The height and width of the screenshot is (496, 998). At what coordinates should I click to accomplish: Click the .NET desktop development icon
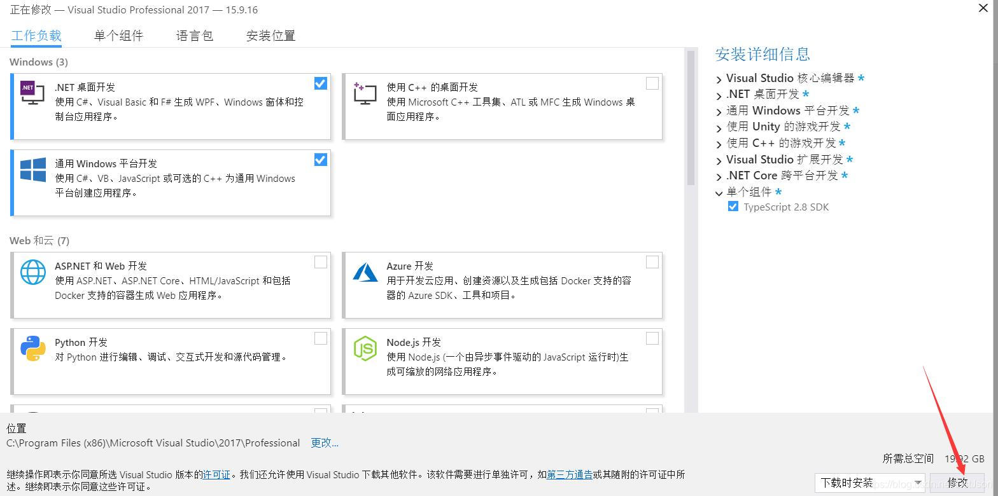pyautogui.click(x=32, y=93)
